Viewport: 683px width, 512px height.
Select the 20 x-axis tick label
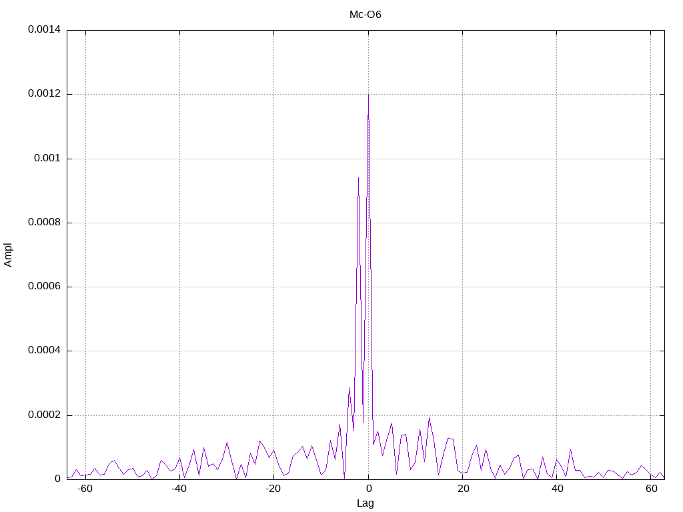(463, 489)
